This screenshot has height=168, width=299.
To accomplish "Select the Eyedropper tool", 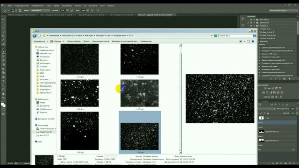I will [3, 40].
